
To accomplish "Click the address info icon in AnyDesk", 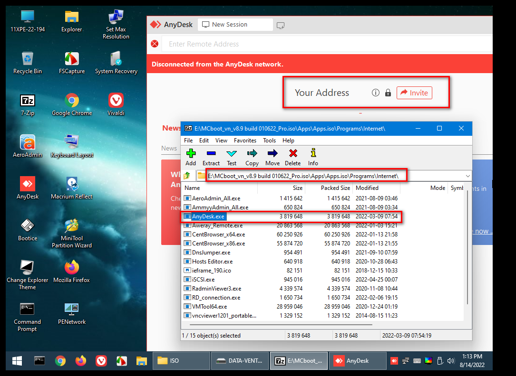I will click(376, 93).
